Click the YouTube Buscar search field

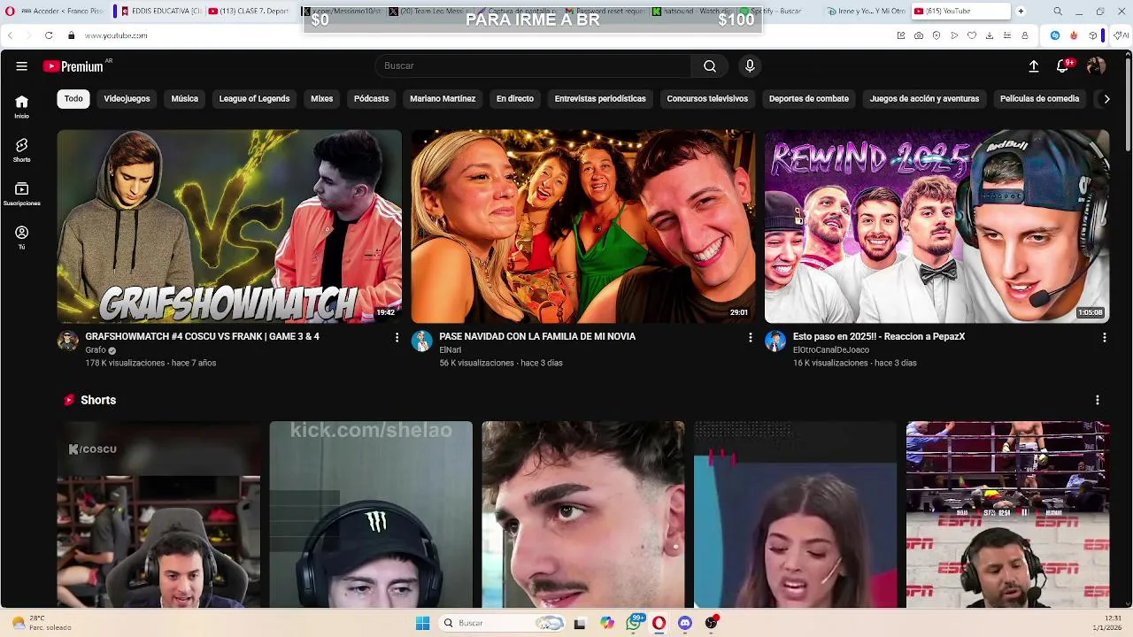pyautogui.click(x=533, y=66)
